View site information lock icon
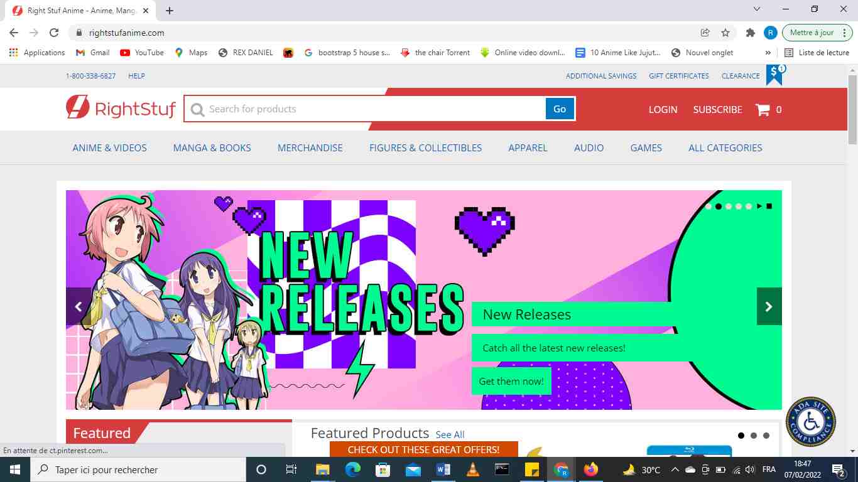The width and height of the screenshot is (858, 482). [x=79, y=33]
